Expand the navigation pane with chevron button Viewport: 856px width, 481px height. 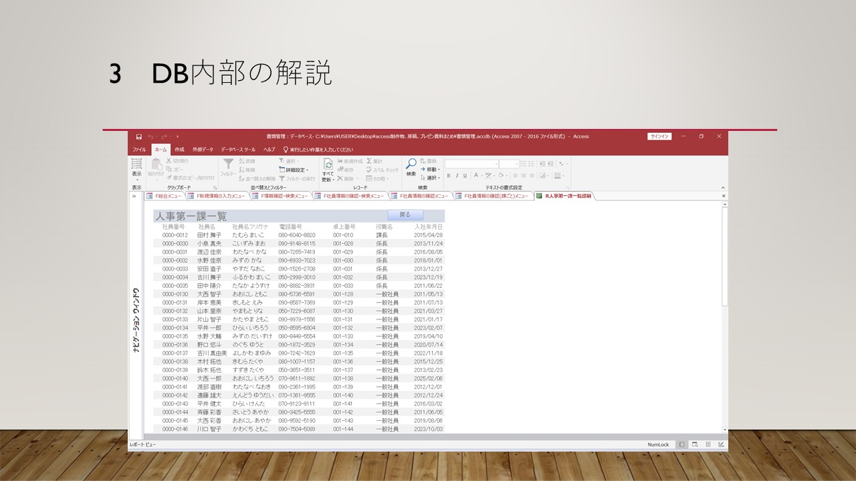[x=134, y=196]
